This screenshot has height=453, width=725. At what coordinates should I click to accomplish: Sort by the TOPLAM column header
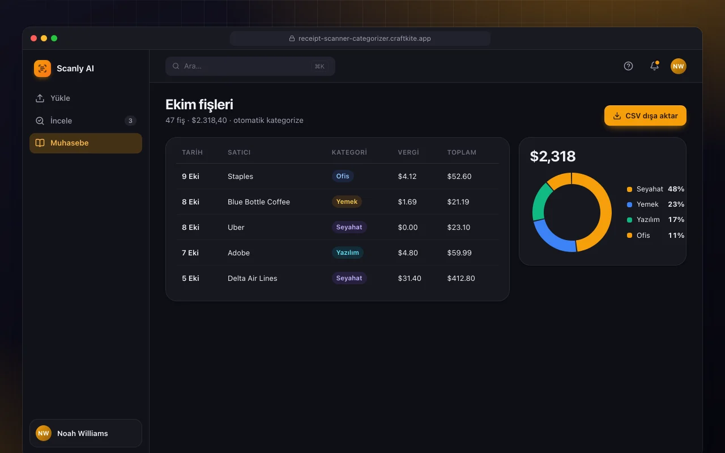click(462, 152)
